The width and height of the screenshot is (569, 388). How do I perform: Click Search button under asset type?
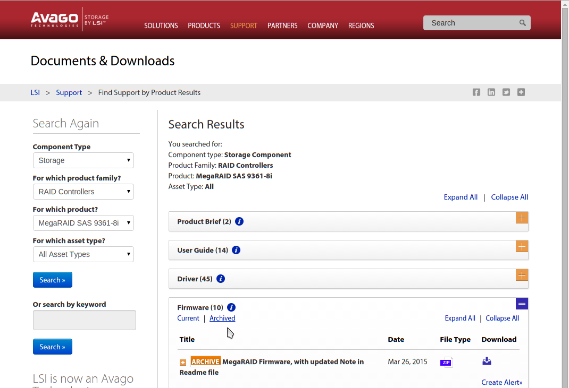tap(53, 280)
